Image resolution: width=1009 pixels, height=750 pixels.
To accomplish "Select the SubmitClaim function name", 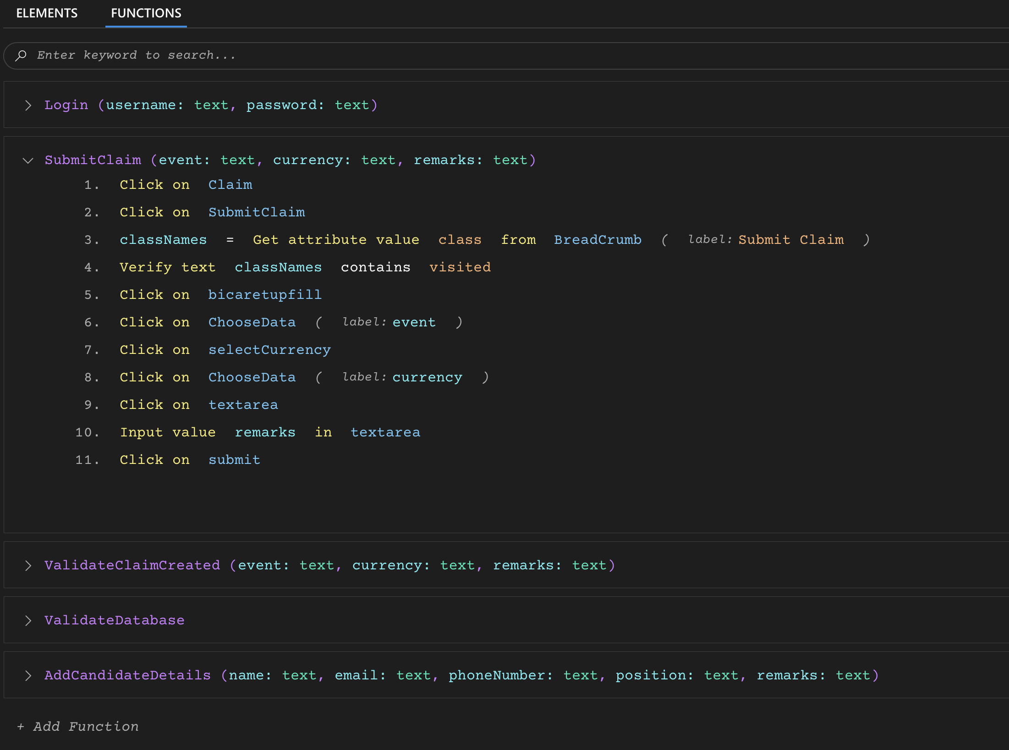I will (93, 160).
